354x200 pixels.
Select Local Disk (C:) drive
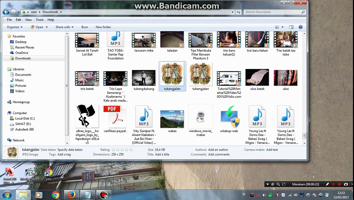click(25, 118)
